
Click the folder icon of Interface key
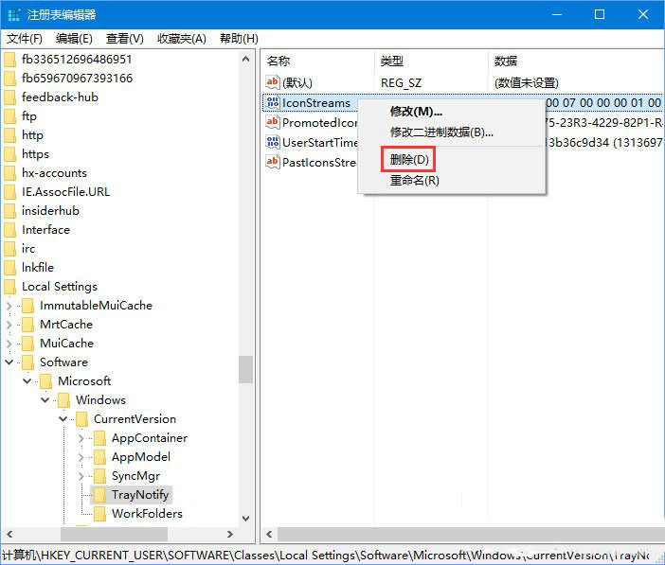[x=9, y=230]
